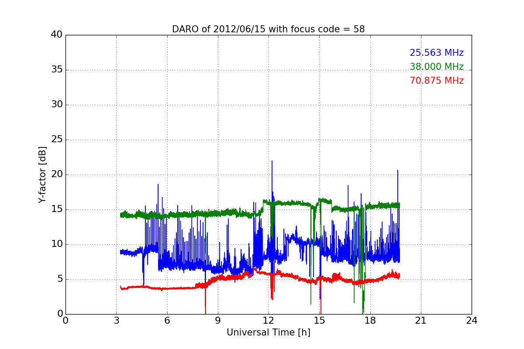Screen dimensions: 524x349
Task: Click the x-axis tick label 21
Action: point(421,321)
